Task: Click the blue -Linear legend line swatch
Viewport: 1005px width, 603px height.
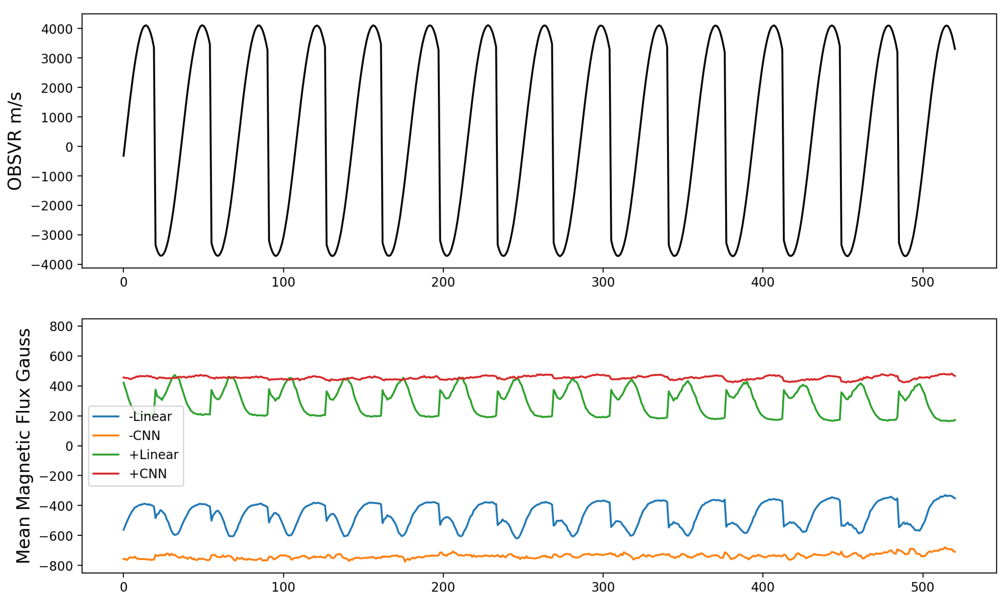Action: coord(106,417)
